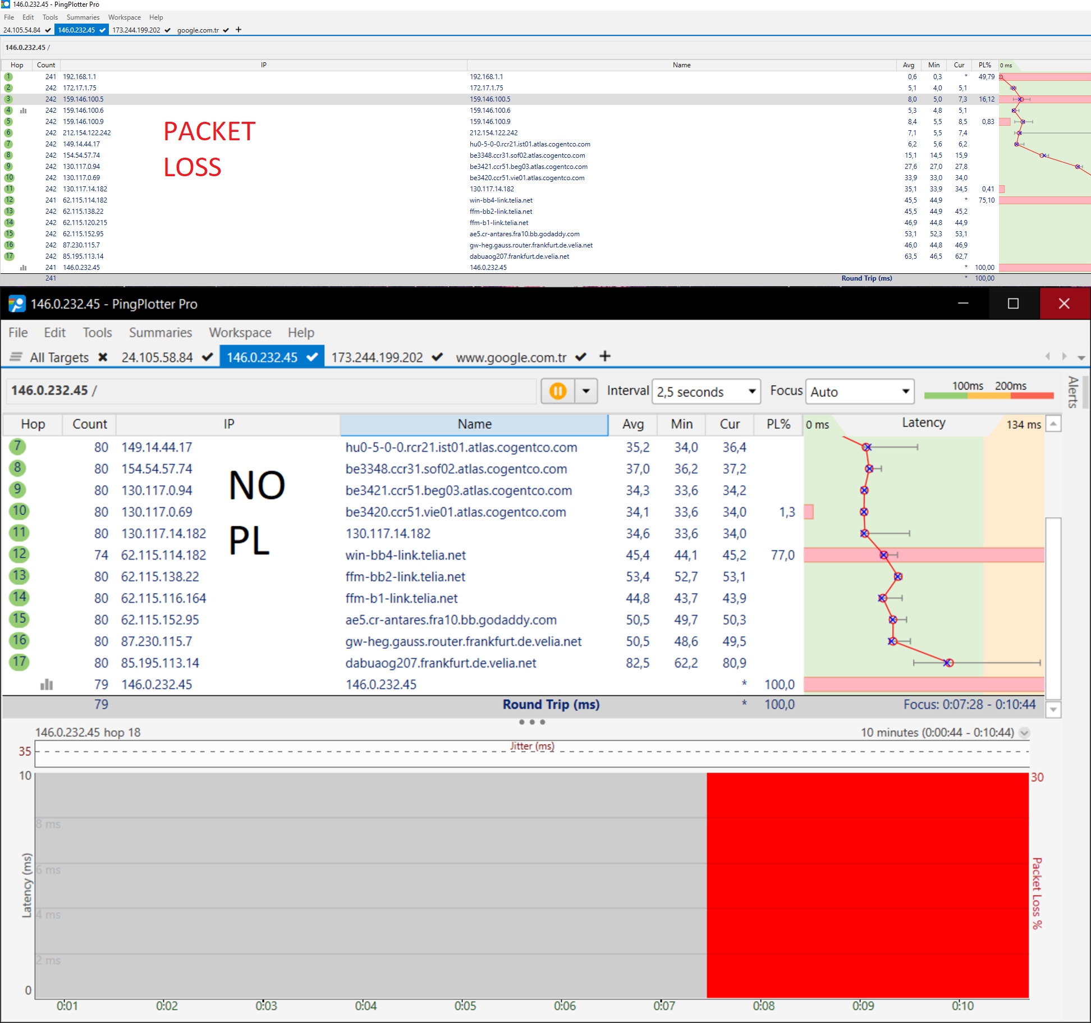Switch to the 24.105.54.84 tab in the top window
1091x1023 pixels.
[x=22, y=30]
